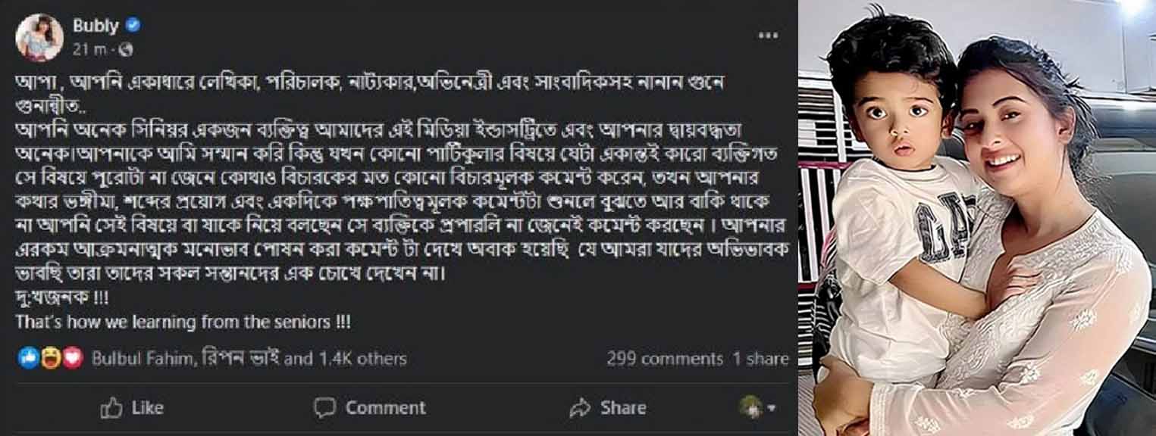The width and height of the screenshot is (1156, 436).
Task: Click the wow emoji reaction icon
Action: (51, 359)
